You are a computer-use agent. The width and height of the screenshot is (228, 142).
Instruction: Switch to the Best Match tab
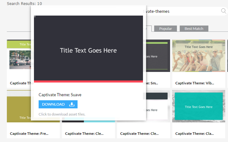click(x=194, y=29)
